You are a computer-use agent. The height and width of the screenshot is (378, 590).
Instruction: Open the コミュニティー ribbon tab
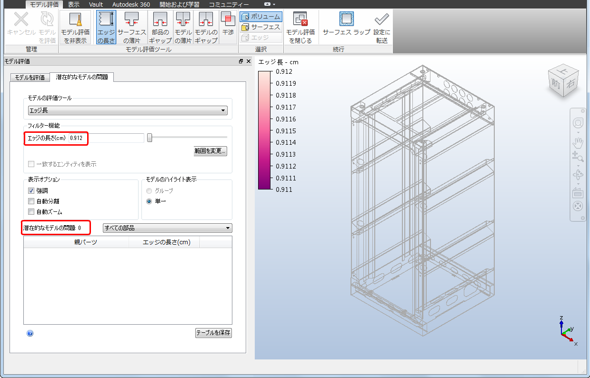(x=229, y=4)
